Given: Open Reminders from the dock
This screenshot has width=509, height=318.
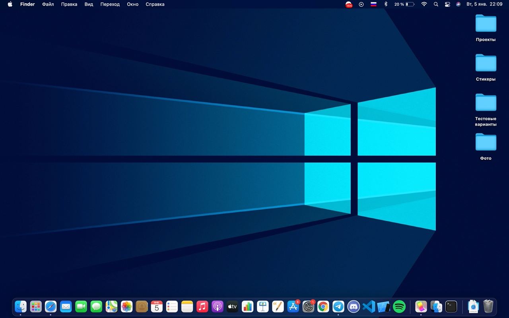Looking at the screenshot, I should pos(172,306).
